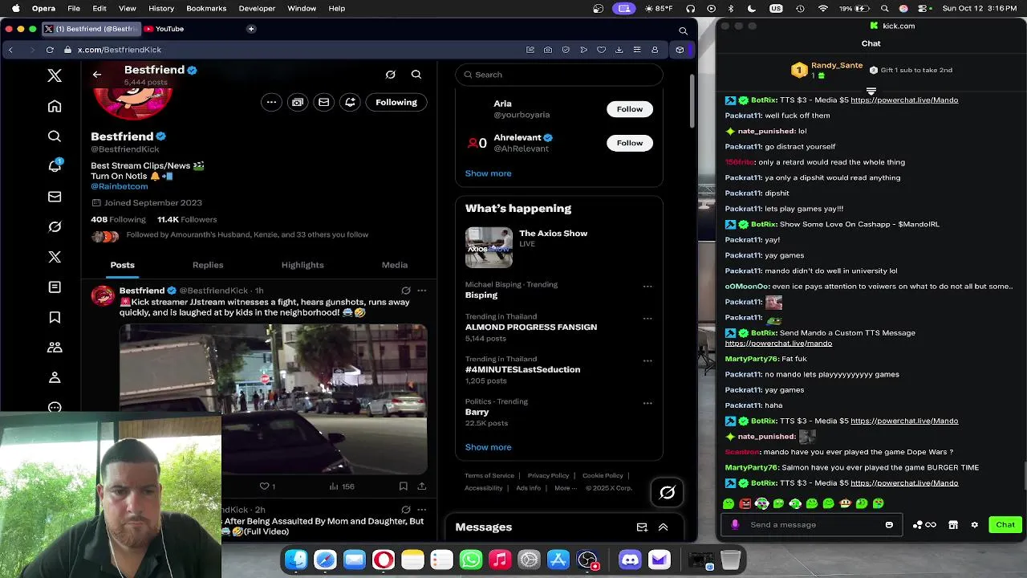Open the Kick chat shop icon

click(953, 525)
